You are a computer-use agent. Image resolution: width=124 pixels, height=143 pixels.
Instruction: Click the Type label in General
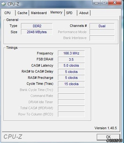click(13, 26)
